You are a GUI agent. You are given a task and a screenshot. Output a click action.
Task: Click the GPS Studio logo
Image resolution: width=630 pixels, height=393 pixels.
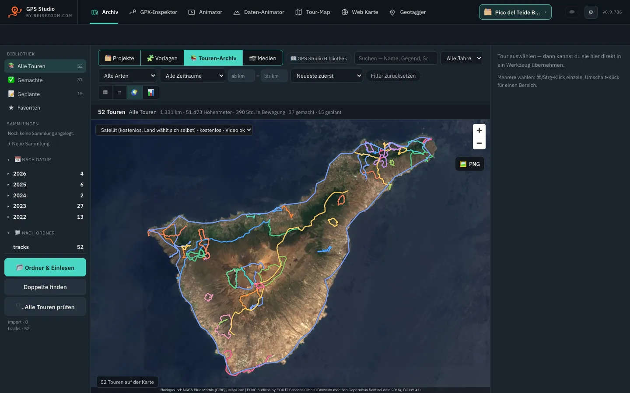point(39,12)
